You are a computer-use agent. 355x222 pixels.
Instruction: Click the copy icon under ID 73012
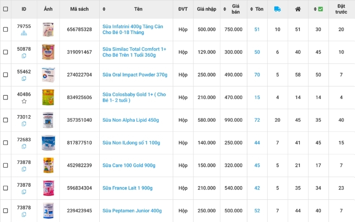click(24, 124)
